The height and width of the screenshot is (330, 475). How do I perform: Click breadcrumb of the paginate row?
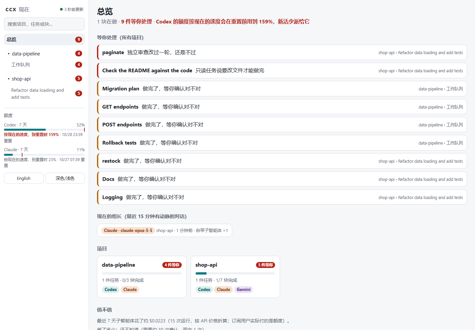(x=421, y=53)
